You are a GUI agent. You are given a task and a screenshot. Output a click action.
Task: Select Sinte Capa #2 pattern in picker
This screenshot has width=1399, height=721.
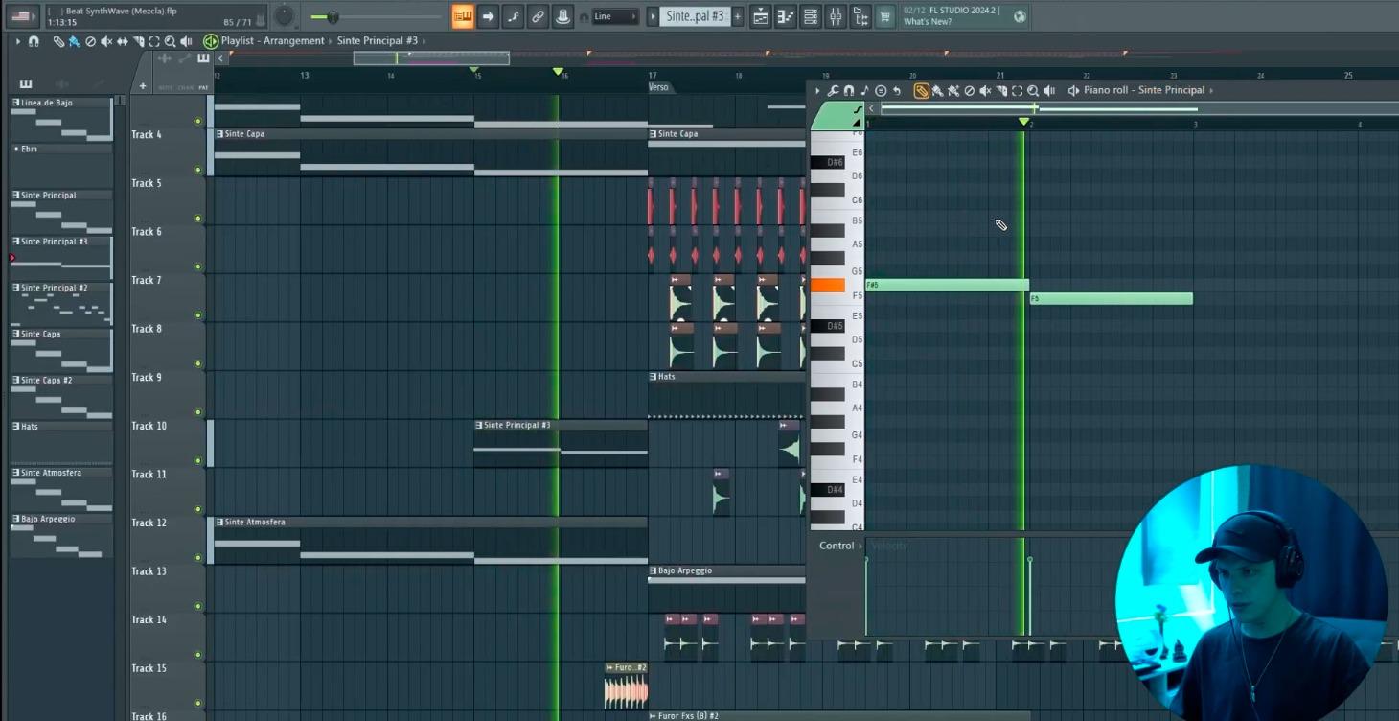tap(61, 397)
